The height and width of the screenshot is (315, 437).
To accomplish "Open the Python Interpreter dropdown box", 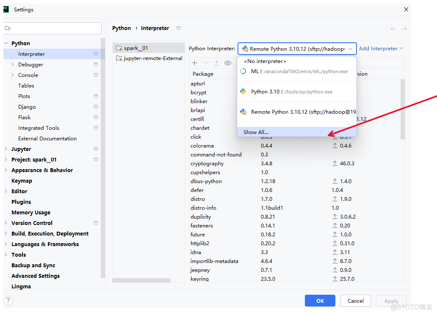I will [297, 49].
